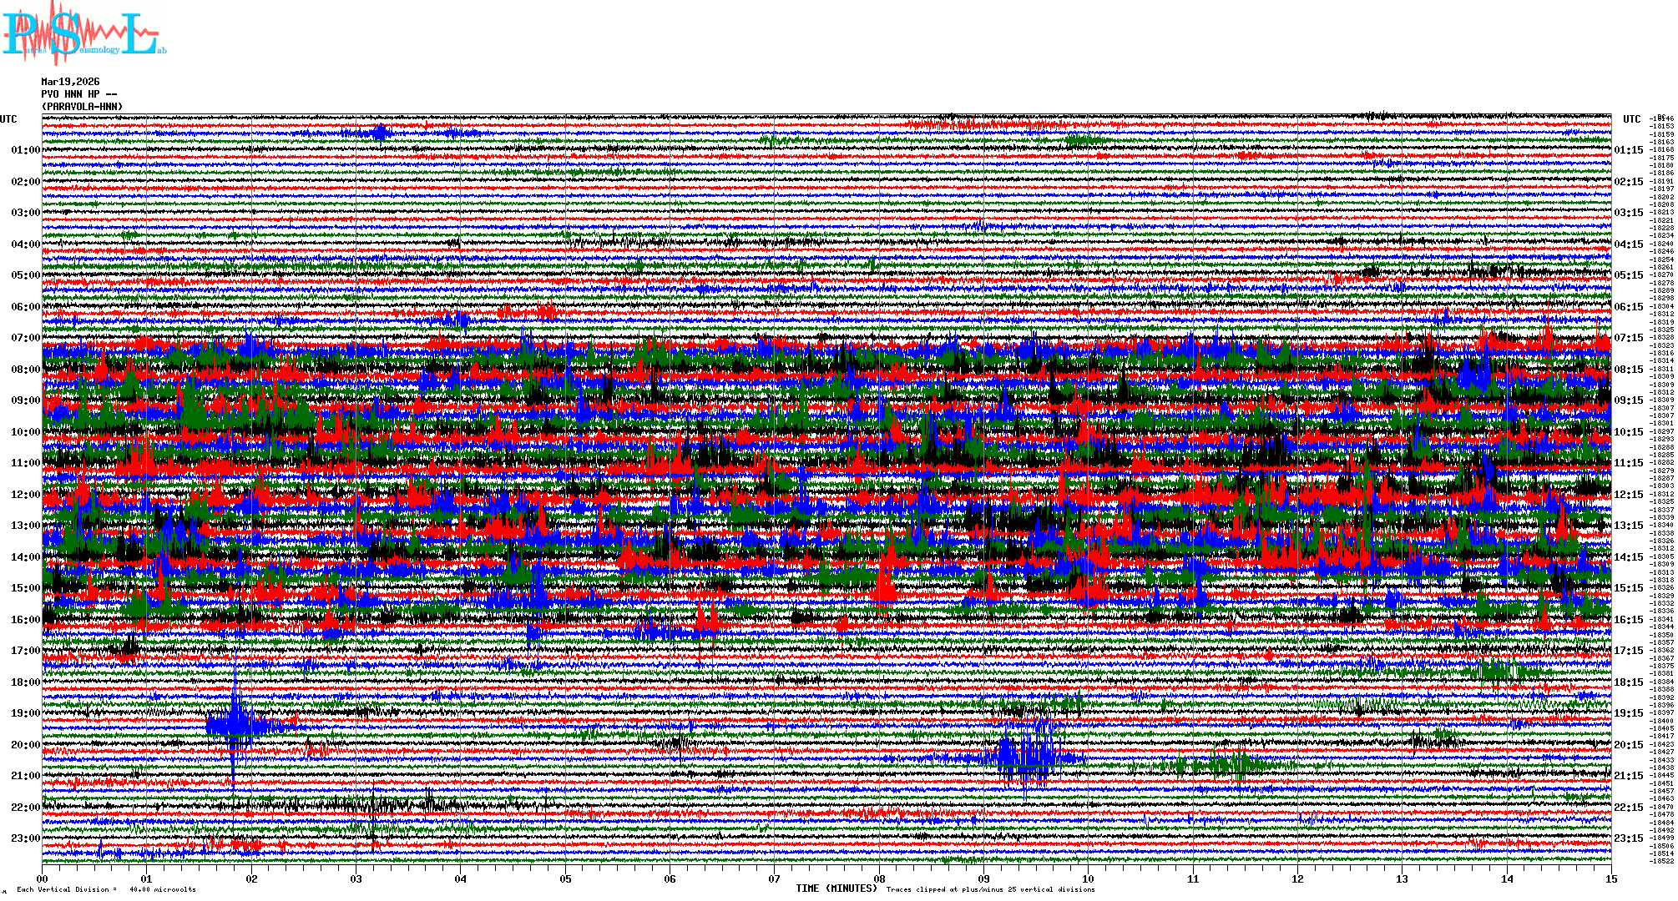Screen dimensions: 1678x901
Task: Click minute tick 10 on bottom axis
Action: coord(1088,878)
